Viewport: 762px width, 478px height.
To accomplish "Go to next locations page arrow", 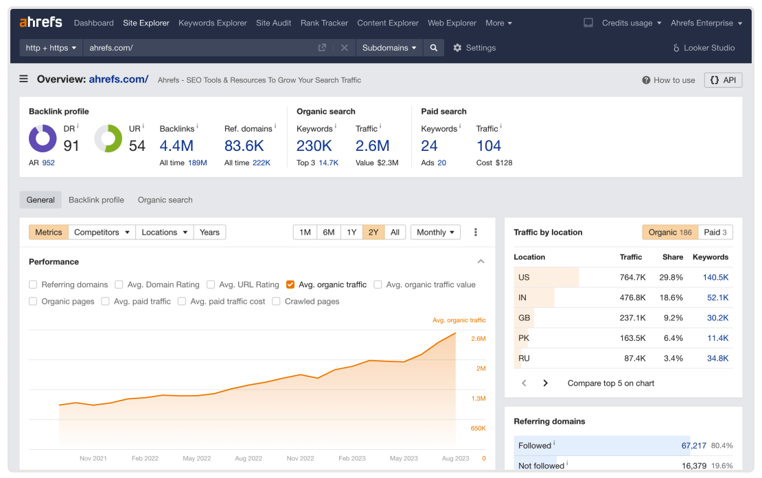I will coord(546,383).
